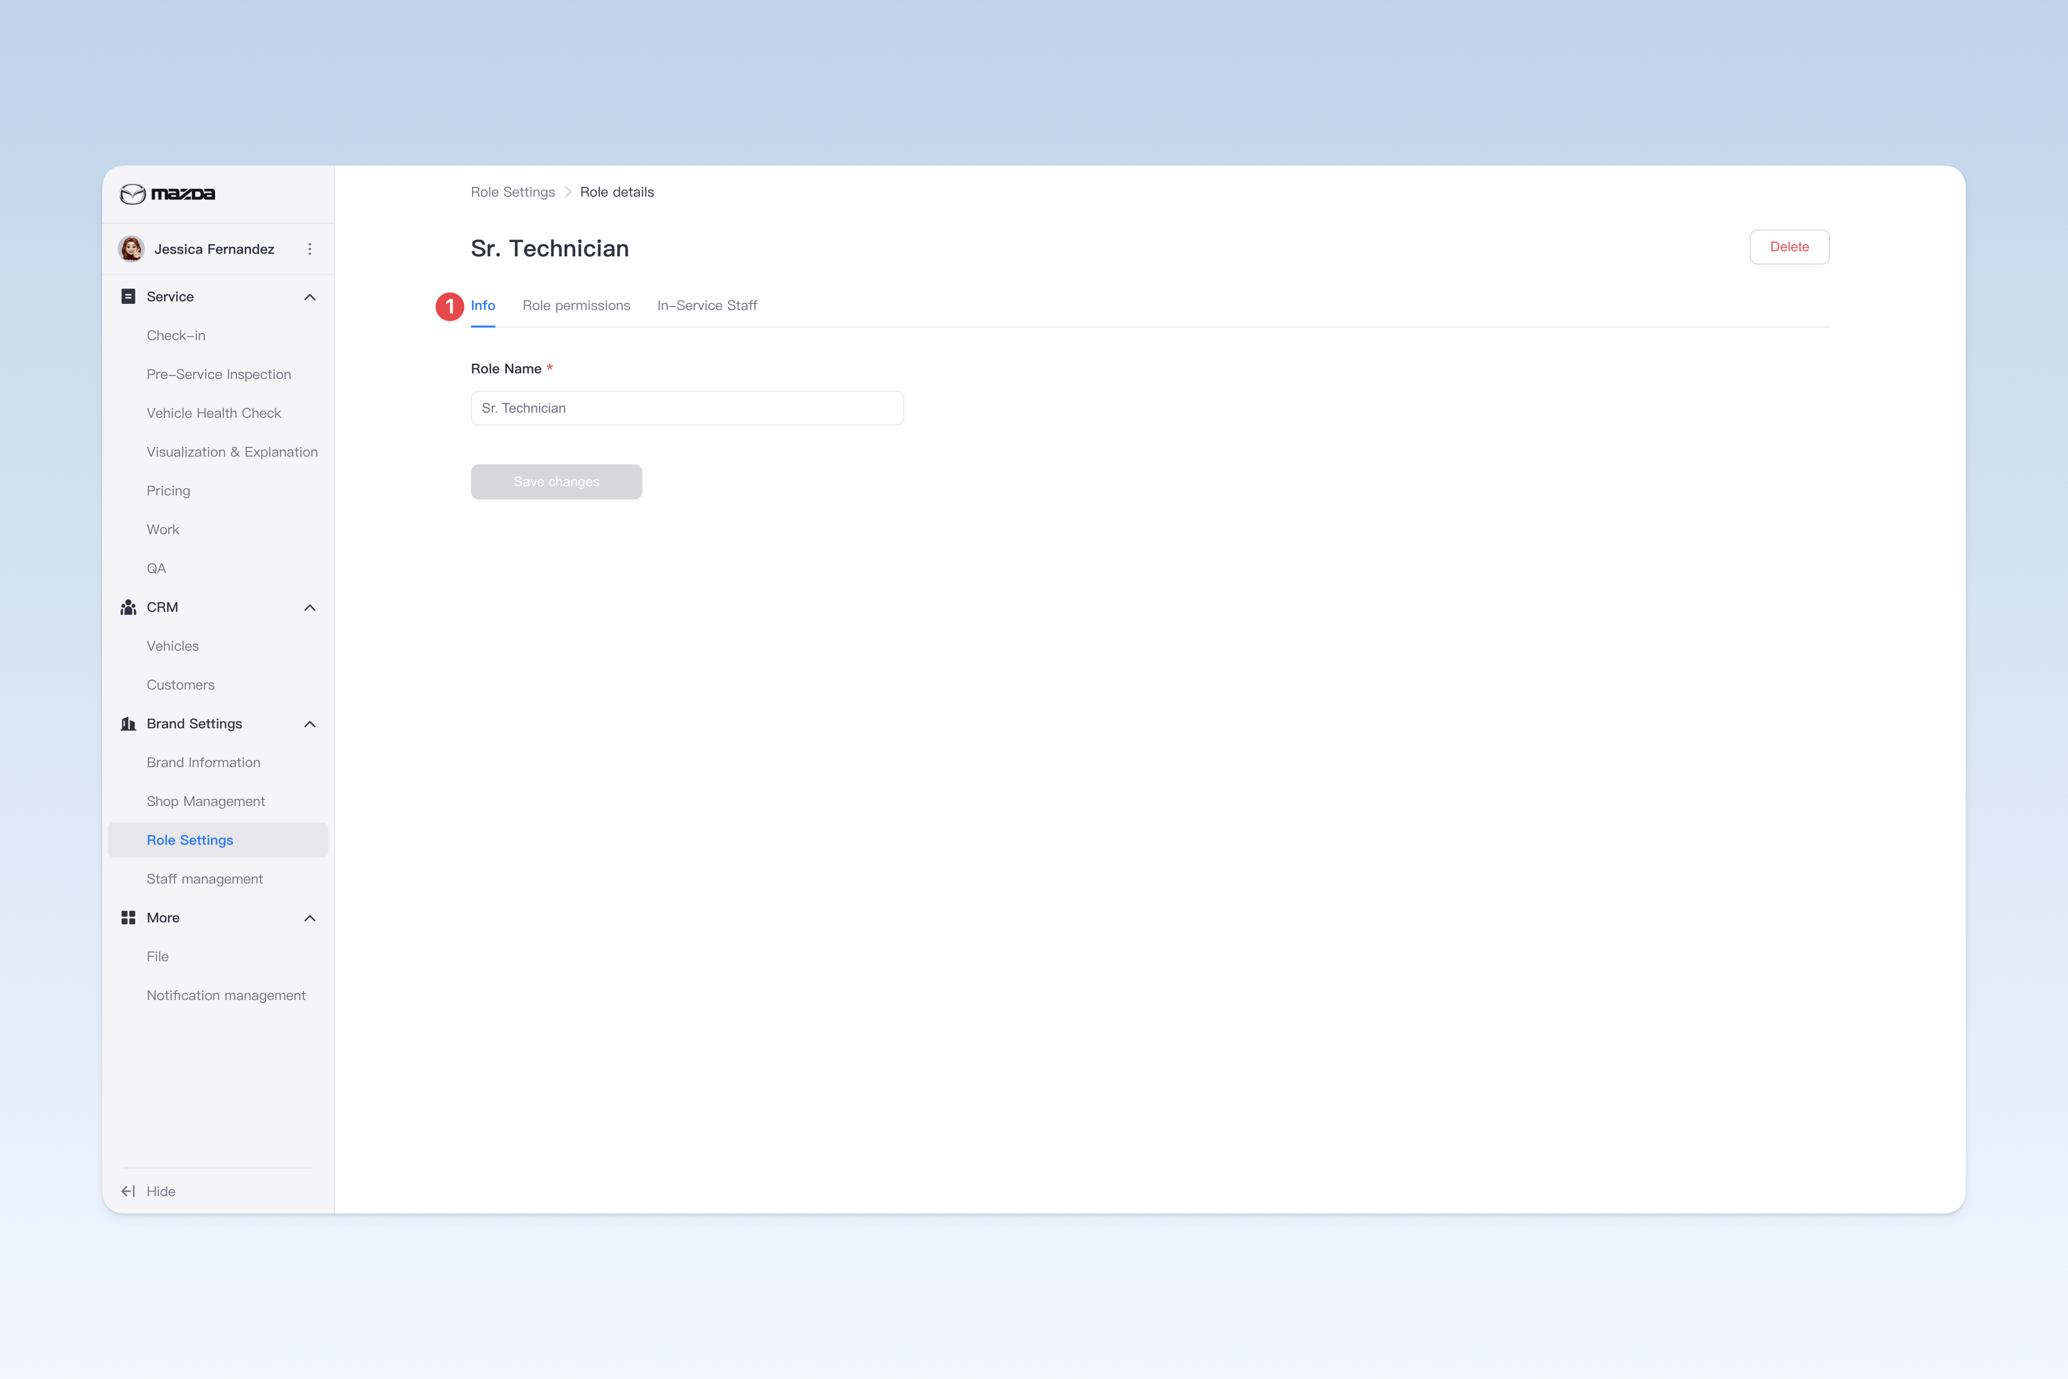Click the More grid icon
This screenshot has width=2068, height=1379.
click(128, 917)
